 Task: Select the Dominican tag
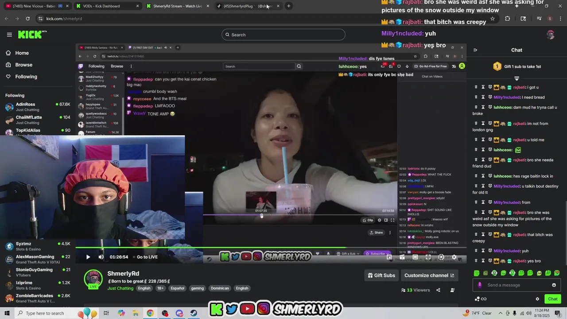click(x=220, y=288)
